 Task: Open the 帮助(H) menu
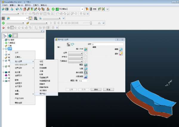[44, 5]
